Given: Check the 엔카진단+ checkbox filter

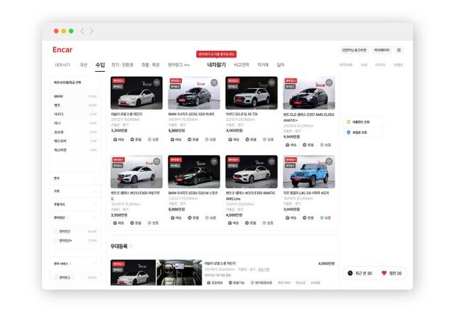Looking at the screenshot, I should click(x=56, y=240).
